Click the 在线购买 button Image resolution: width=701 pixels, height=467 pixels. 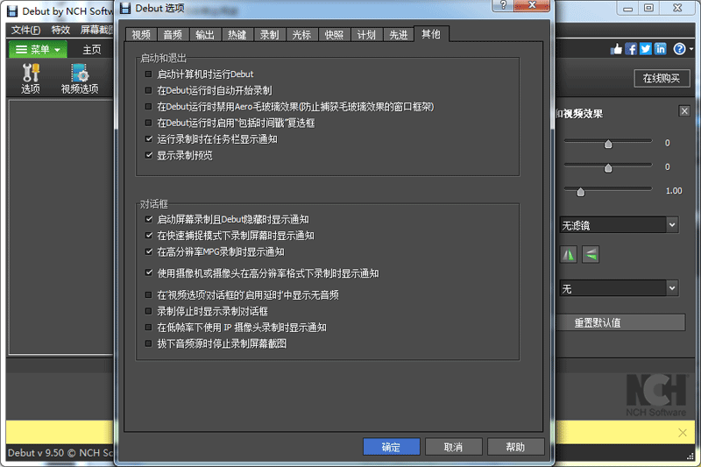click(662, 78)
